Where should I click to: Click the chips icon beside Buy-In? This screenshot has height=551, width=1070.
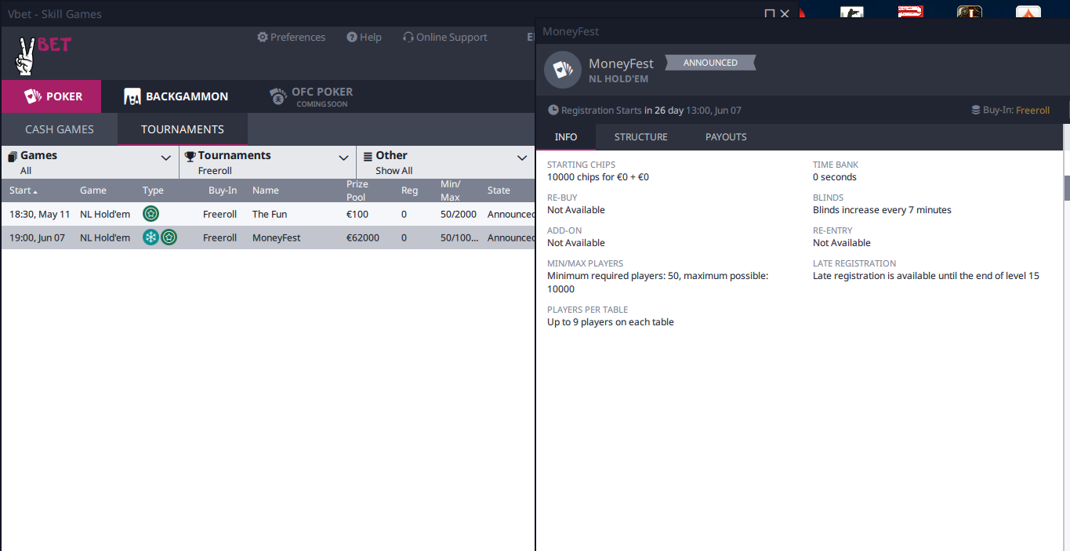[x=976, y=111]
